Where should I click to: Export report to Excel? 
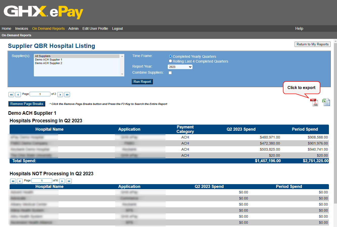[326, 102]
